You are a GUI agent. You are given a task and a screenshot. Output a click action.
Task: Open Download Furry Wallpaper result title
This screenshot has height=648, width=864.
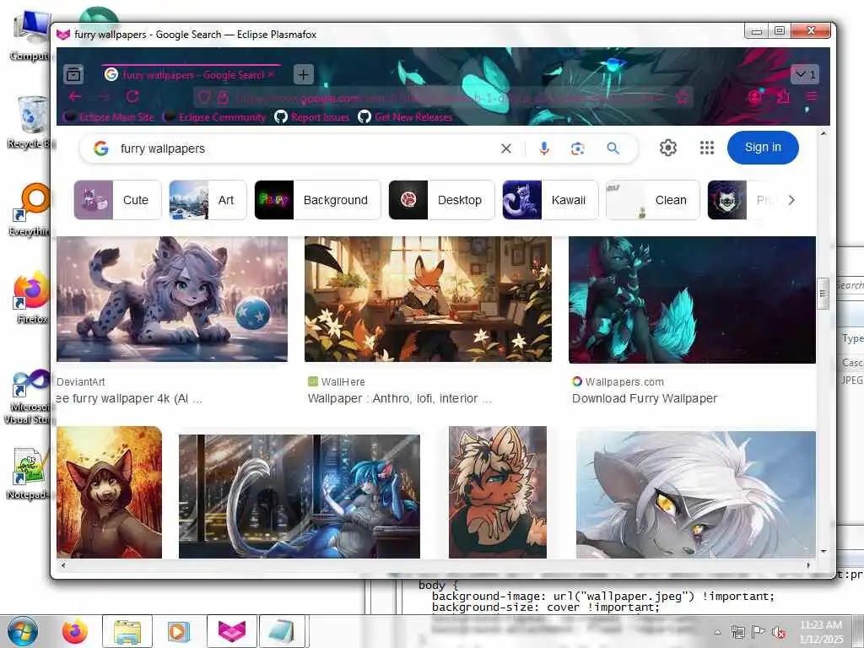pyautogui.click(x=645, y=398)
